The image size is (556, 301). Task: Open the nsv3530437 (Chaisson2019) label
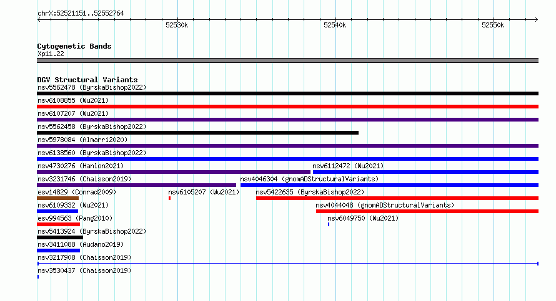(x=84, y=270)
